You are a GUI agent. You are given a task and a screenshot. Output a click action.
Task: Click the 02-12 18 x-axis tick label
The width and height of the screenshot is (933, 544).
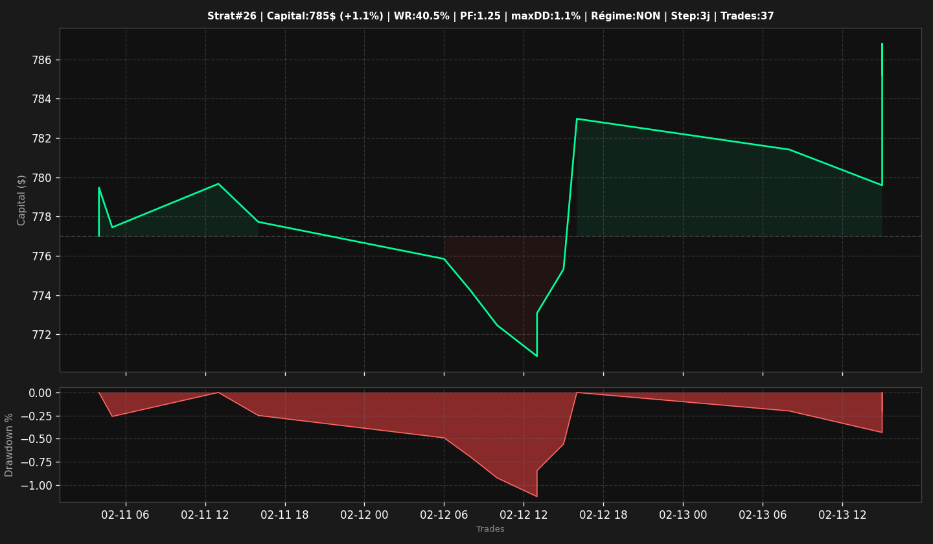(x=603, y=516)
